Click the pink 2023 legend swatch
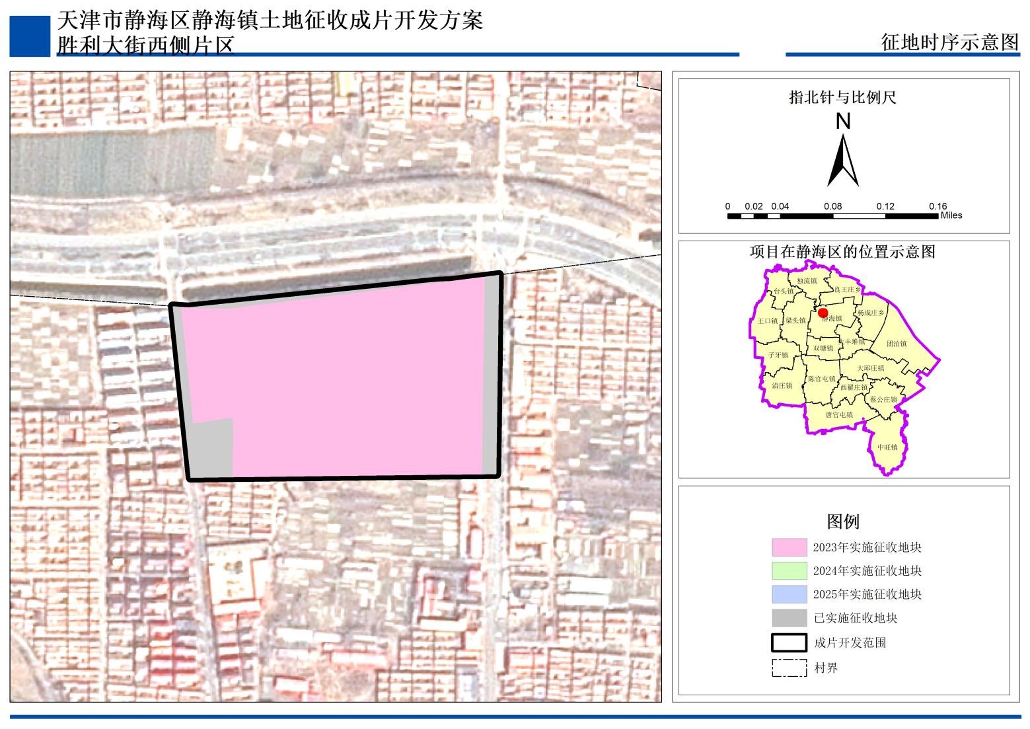Viewport: 1030px width, 729px height. click(789, 547)
